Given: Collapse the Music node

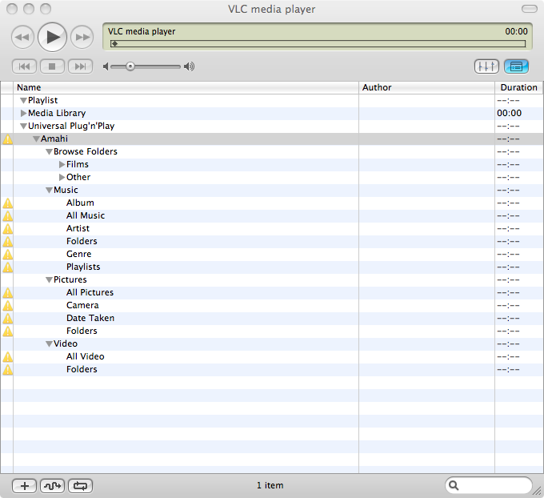Looking at the screenshot, I should click(x=49, y=191).
